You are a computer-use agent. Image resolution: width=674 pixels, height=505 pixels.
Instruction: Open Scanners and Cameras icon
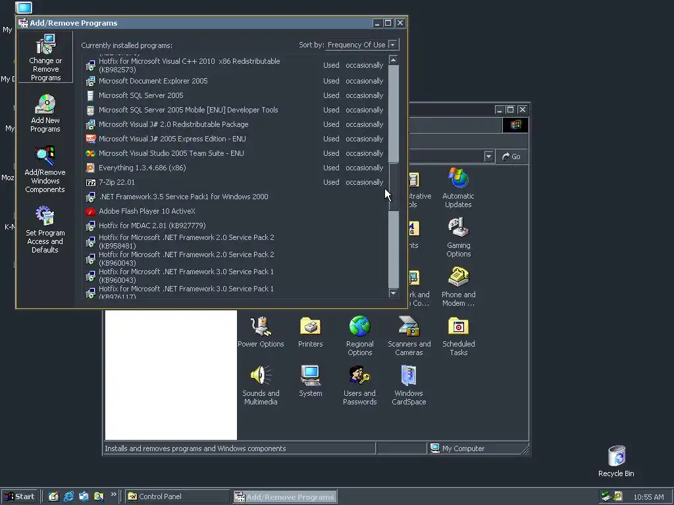[409, 336]
